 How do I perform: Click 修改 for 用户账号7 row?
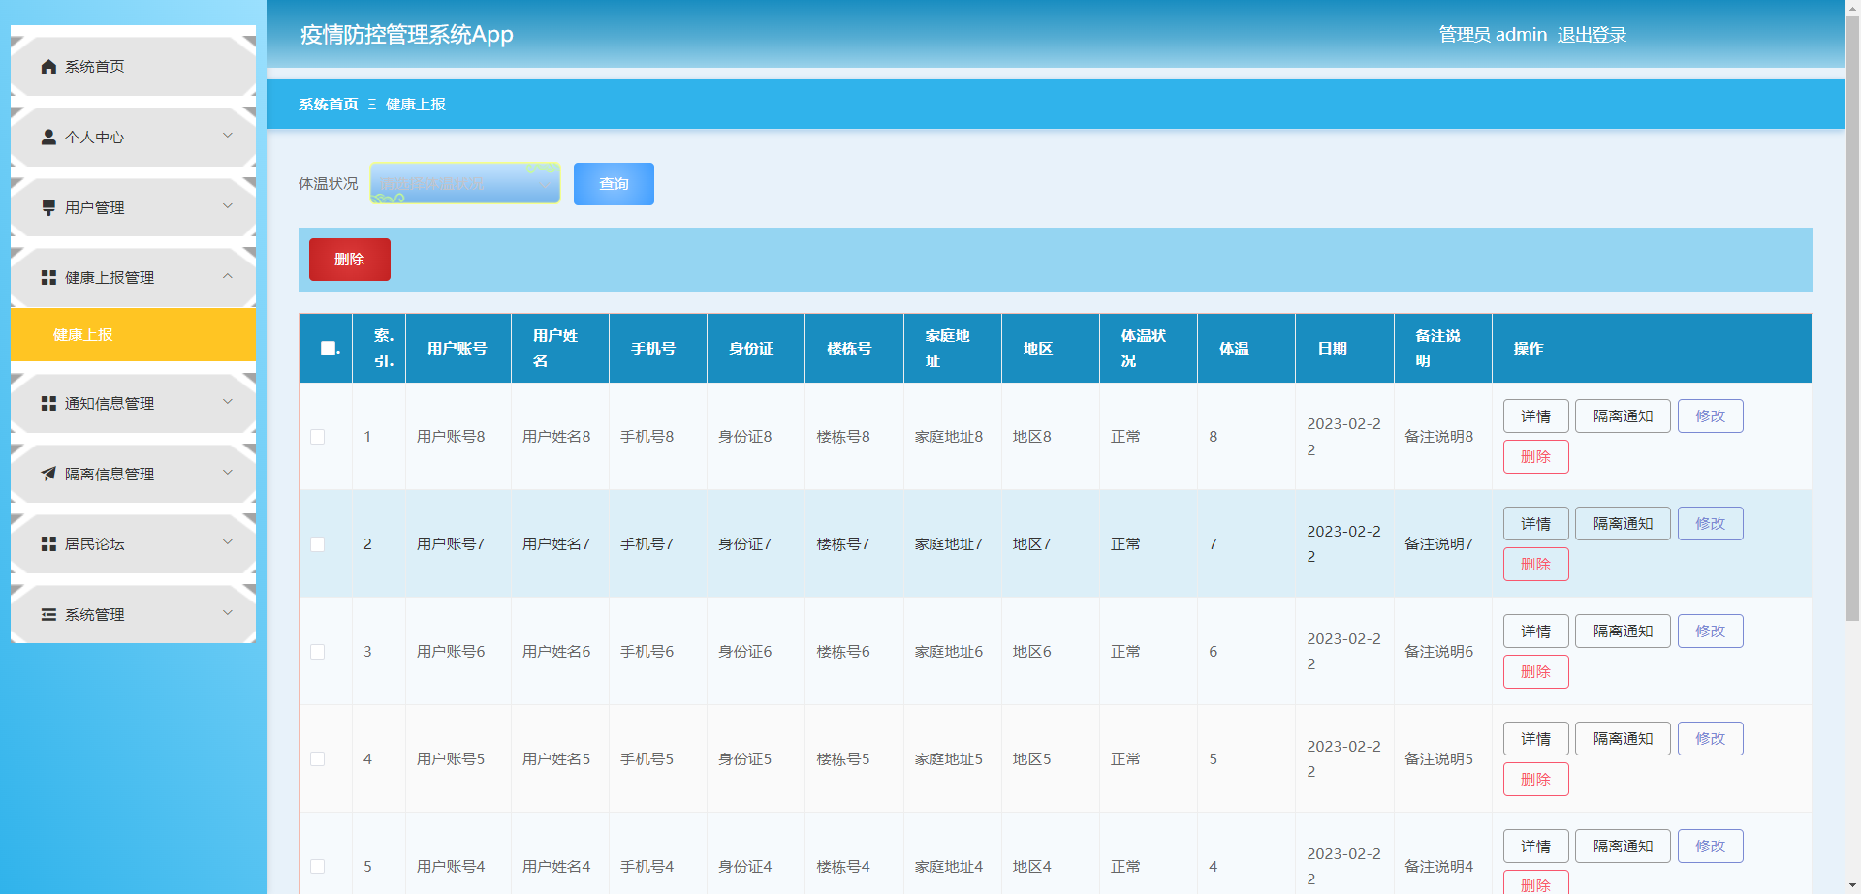tap(1710, 524)
